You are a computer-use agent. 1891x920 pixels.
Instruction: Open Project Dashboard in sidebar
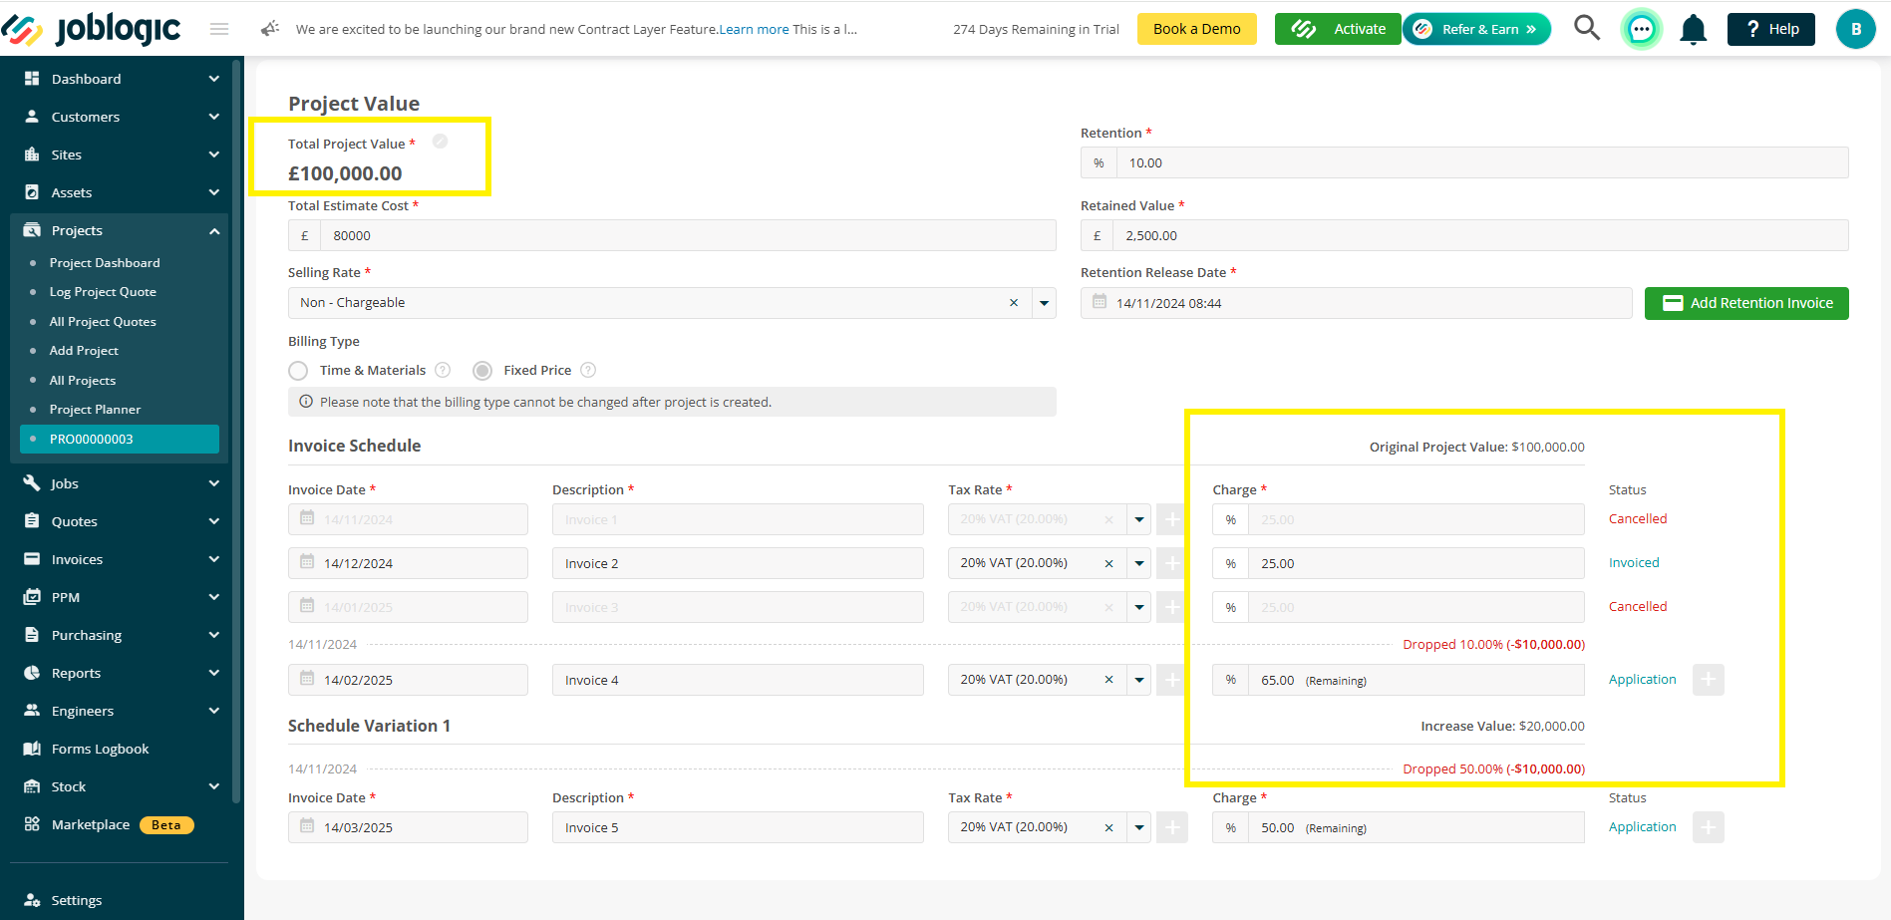pyautogui.click(x=105, y=263)
